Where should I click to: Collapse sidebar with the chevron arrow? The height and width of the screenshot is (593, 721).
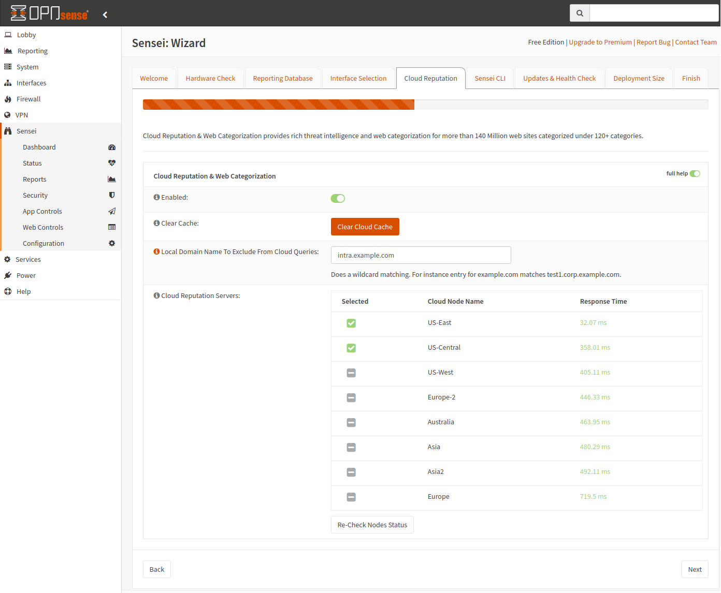[x=105, y=14]
